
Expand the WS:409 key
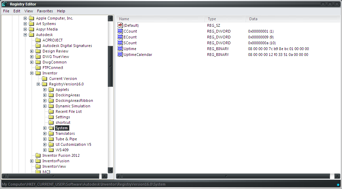pyautogui.click(x=45, y=150)
